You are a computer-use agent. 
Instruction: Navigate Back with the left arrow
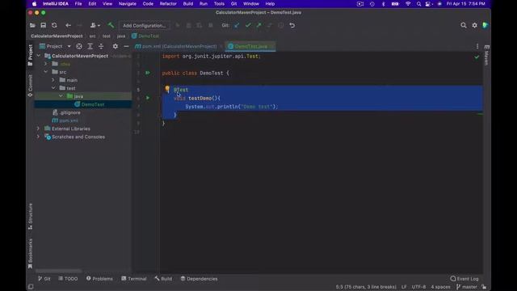click(68, 25)
